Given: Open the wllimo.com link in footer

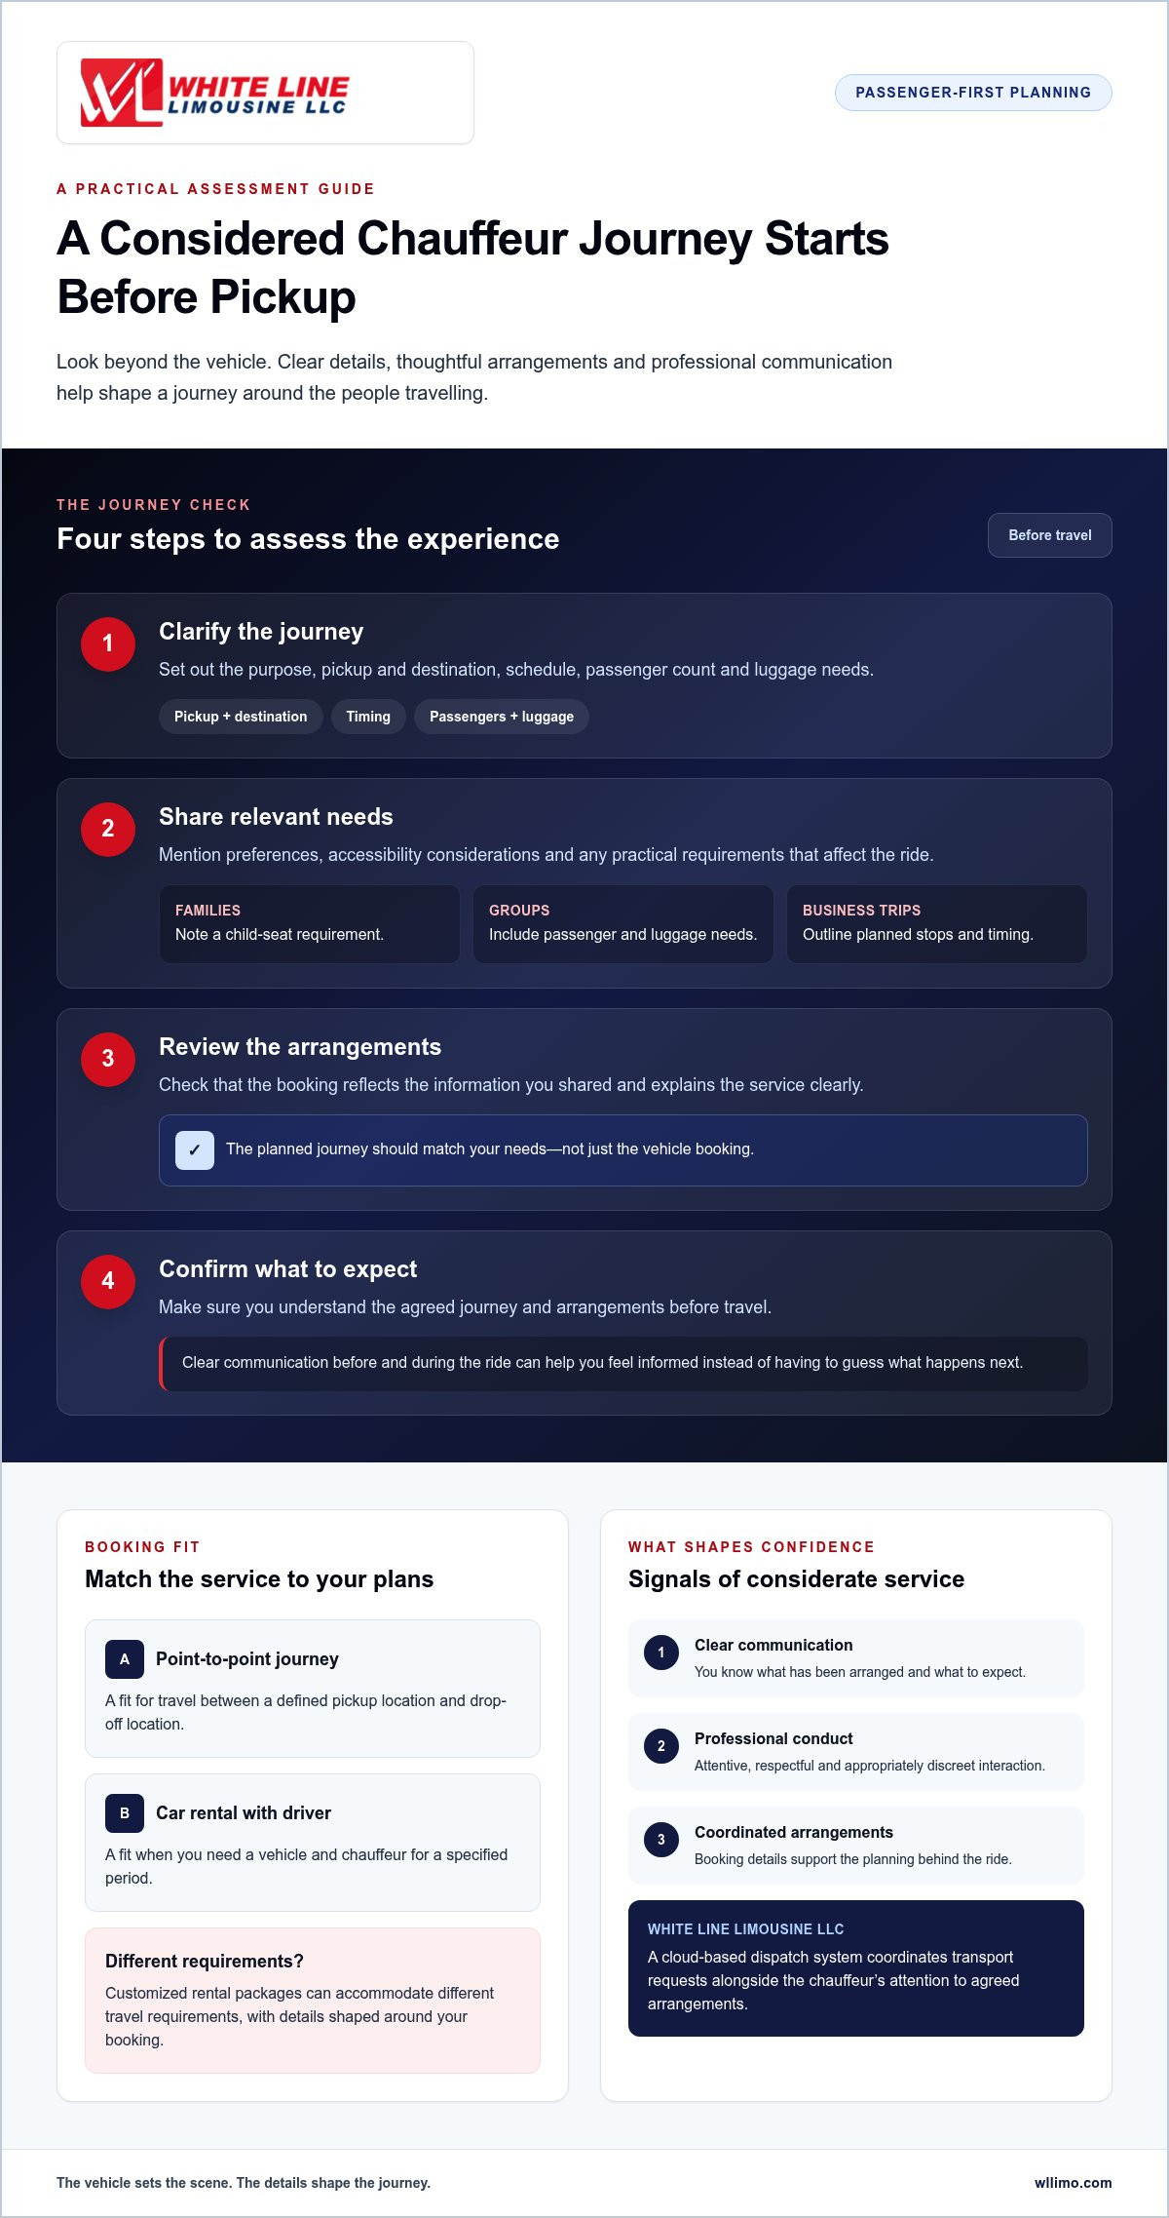Looking at the screenshot, I should click(1074, 2183).
